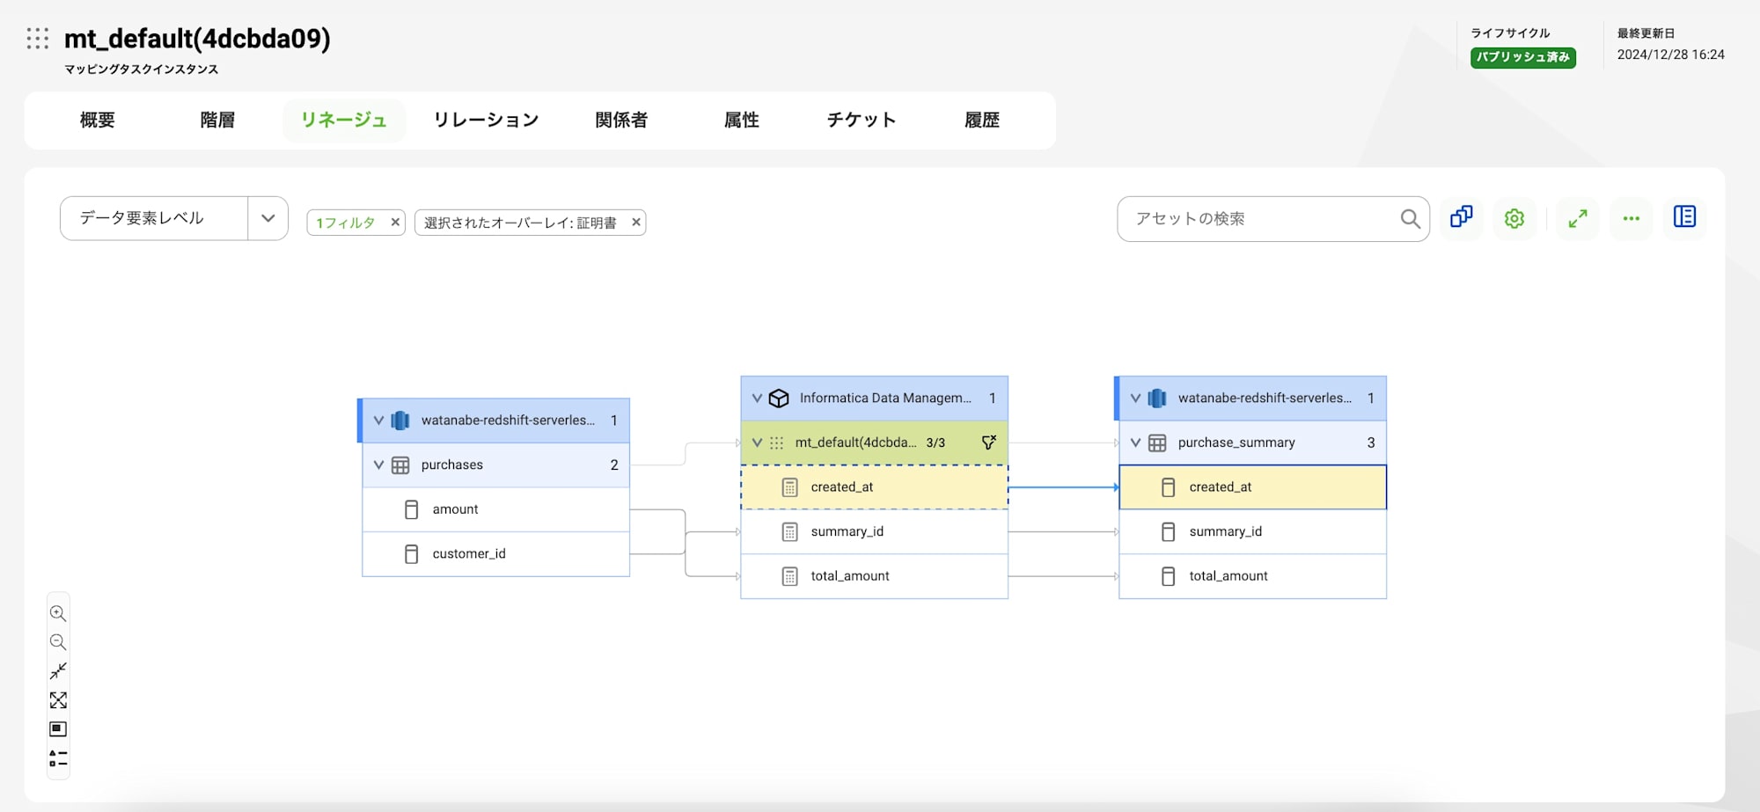
Task: Select the amount column row
Action: coord(496,509)
